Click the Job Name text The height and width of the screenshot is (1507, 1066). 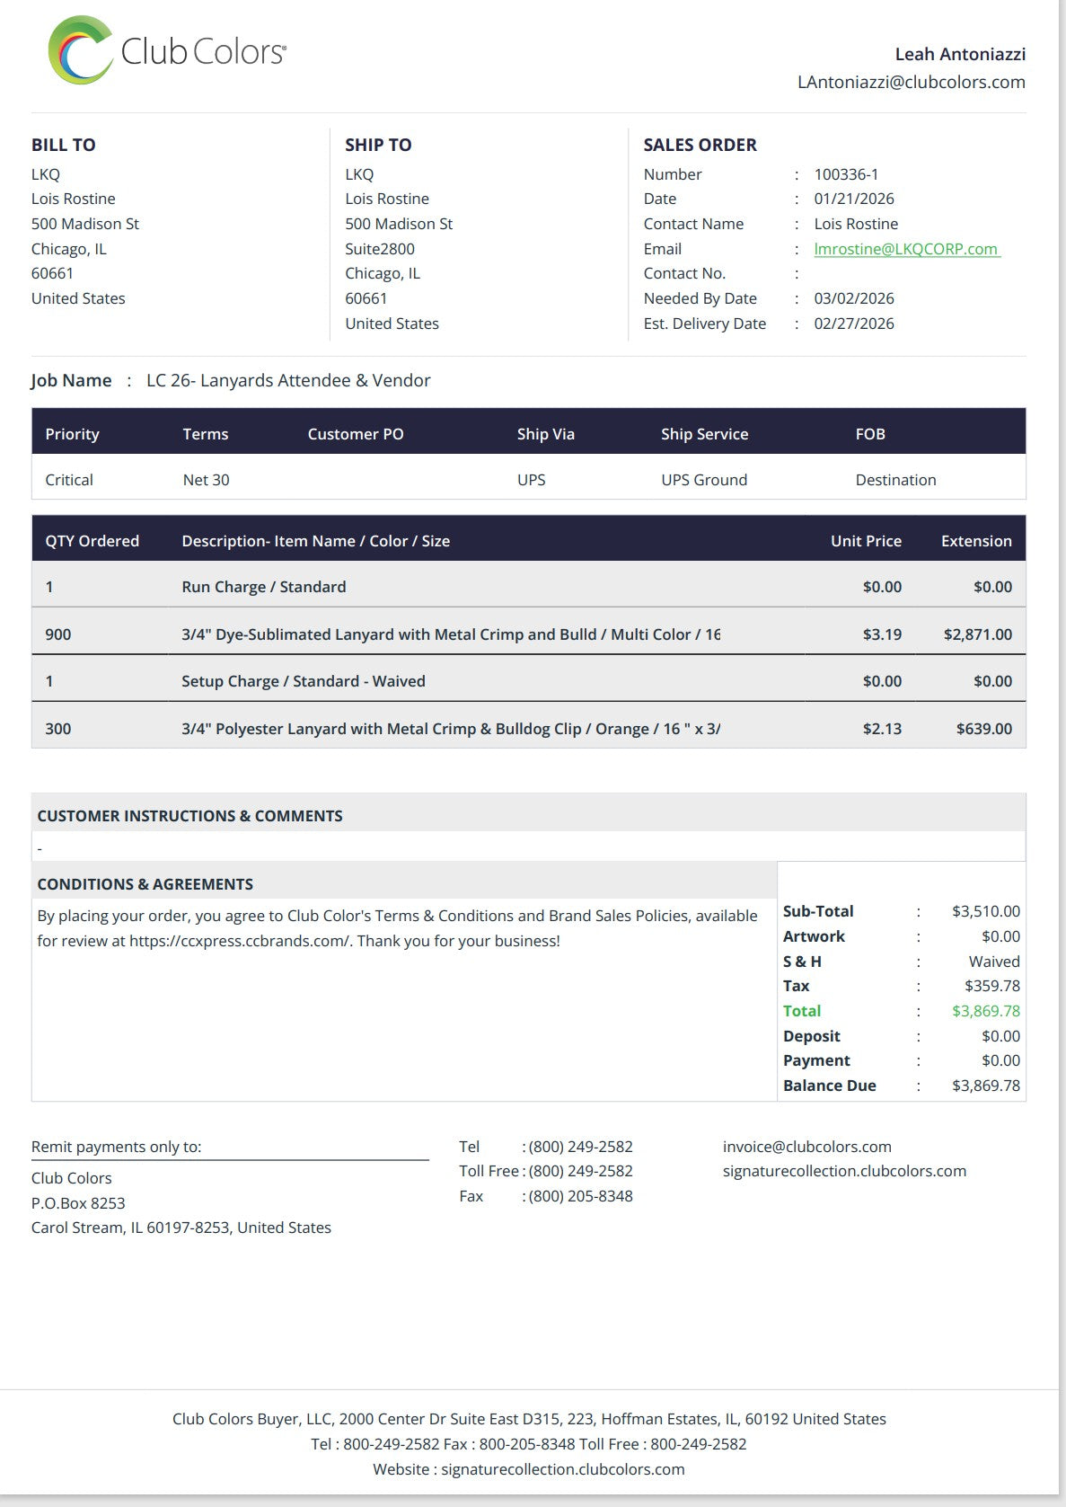287,380
